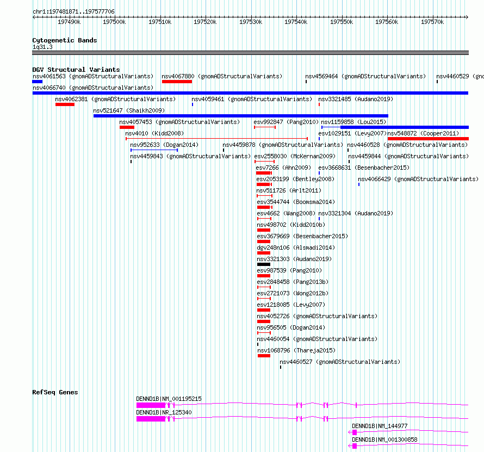484x452 pixels.
Task: Click the esv7266 (Ahn2009) red bar
Action: point(264,173)
